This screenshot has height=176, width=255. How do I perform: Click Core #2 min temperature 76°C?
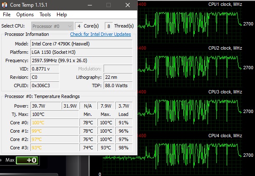coord(88,139)
